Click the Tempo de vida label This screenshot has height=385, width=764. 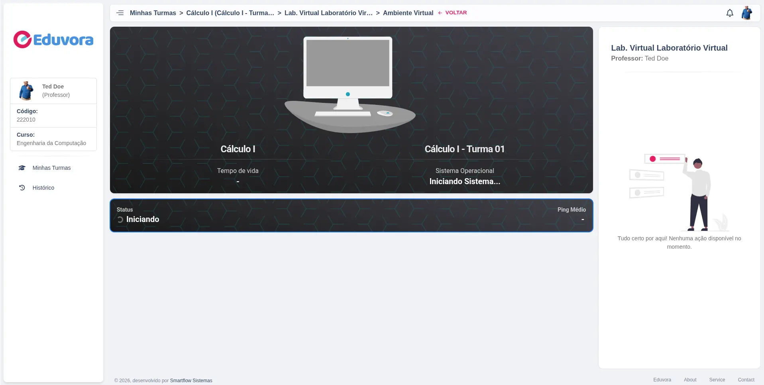click(x=238, y=171)
